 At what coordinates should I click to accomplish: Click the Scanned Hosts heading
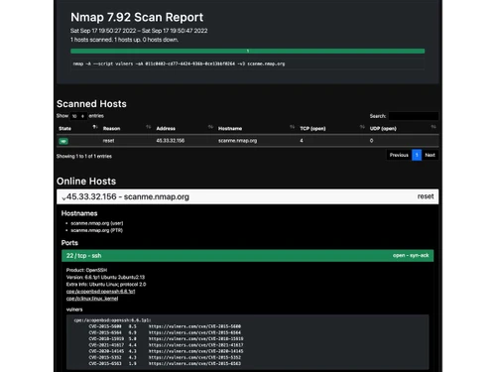(x=91, y=104)
